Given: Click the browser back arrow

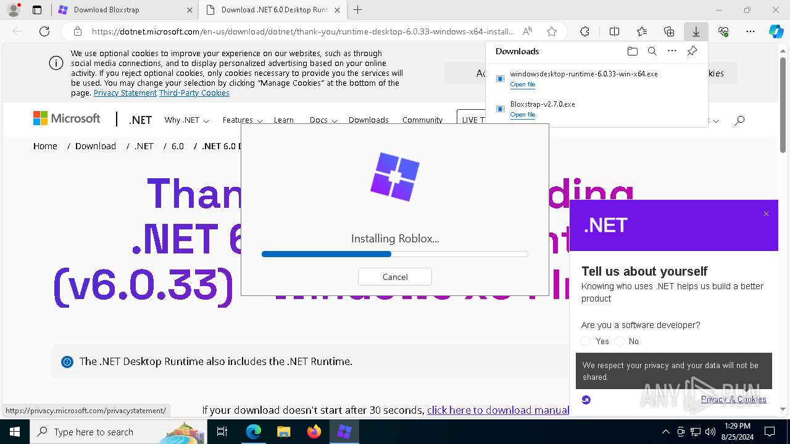Looking at the screenshot, I should [x=17, y=31].
